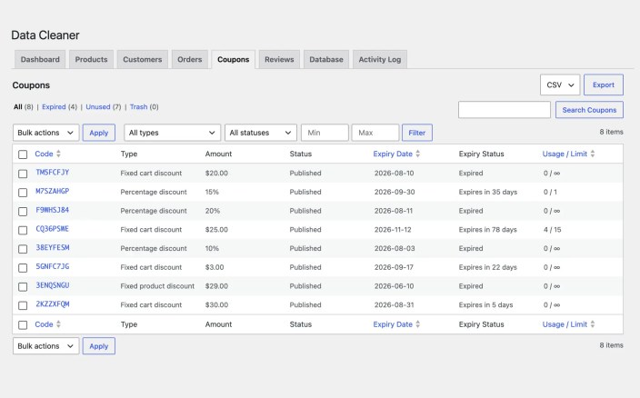Viewport: 640px width, 398px height.
Task: Open the Activity Log tab
Action: (380, 59)
